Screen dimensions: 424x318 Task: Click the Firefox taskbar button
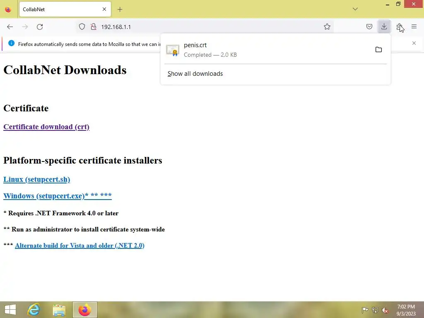(84, 310)
